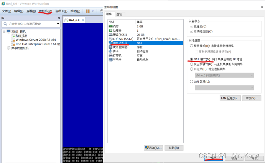Viewport: 265px width, 163px height.
Task: Open the VM (虚拟机) menu
Action: pyautogui.click(x=45, y=11)
